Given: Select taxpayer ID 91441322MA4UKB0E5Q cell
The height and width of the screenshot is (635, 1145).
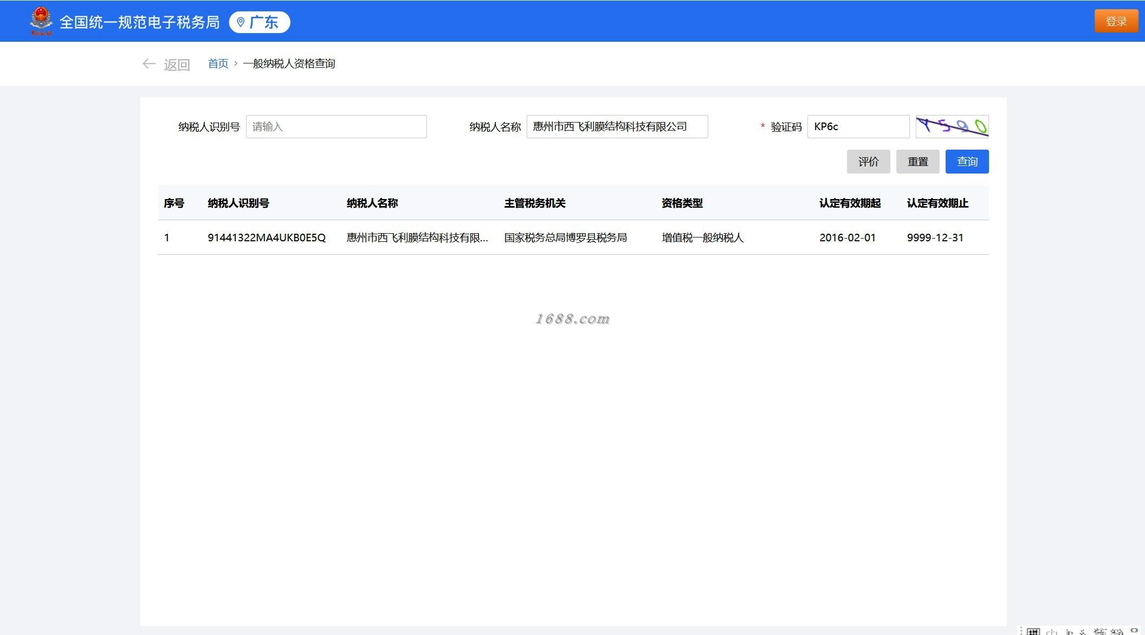Looking at the screenshot, I should 266,238.
